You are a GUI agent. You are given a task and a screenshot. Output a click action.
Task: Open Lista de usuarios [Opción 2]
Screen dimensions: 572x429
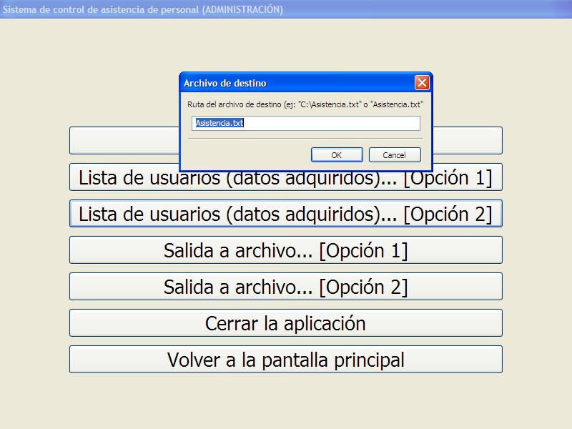click(x=285, y=214)
